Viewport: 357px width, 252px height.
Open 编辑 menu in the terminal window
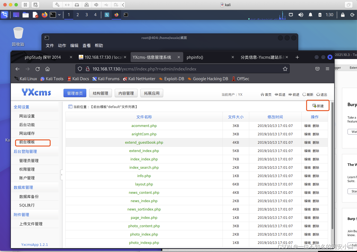point(74,45)
